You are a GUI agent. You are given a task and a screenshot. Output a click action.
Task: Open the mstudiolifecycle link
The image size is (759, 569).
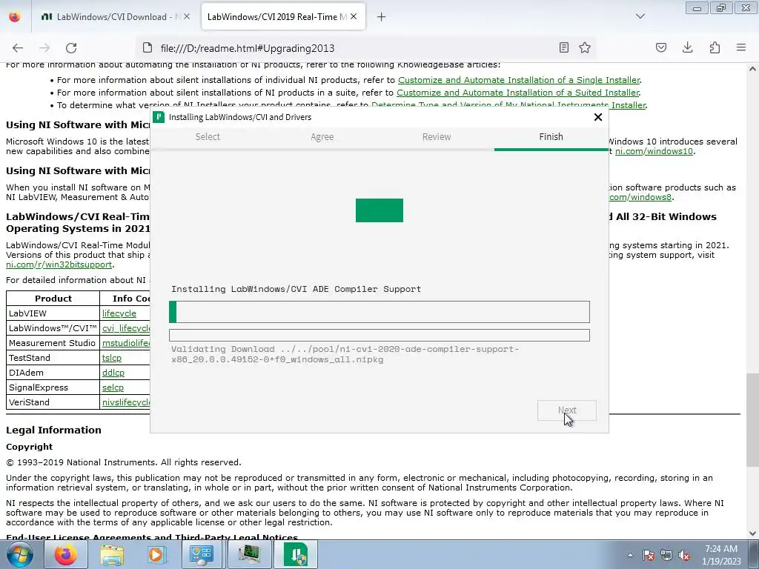[126, 343]
